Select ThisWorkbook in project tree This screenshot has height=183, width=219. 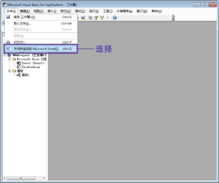[31, 67]
